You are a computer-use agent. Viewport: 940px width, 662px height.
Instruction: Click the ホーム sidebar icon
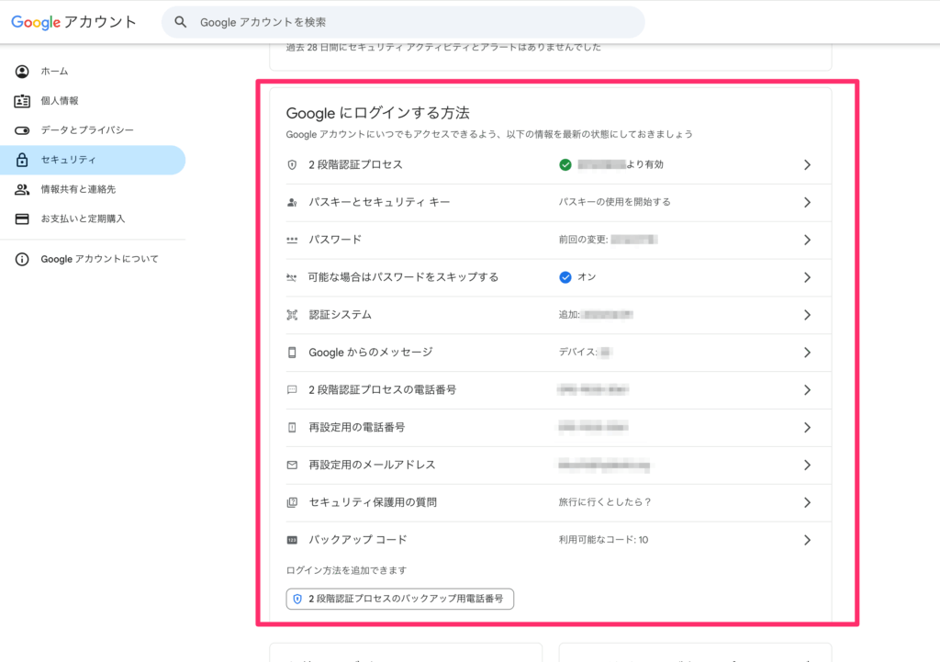(x=22, y=71)
